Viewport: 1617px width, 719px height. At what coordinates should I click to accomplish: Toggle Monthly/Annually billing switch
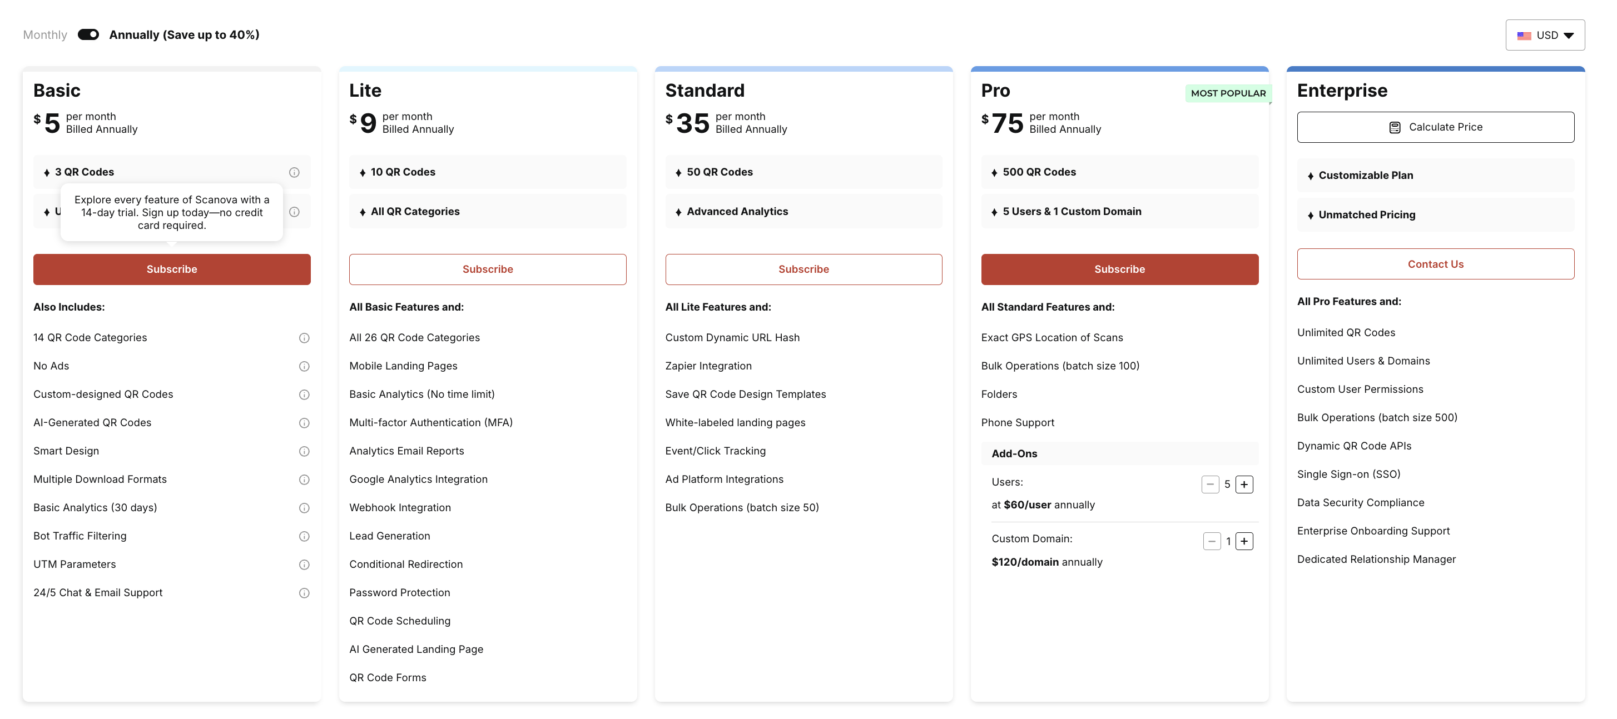[x=88, y=34]
